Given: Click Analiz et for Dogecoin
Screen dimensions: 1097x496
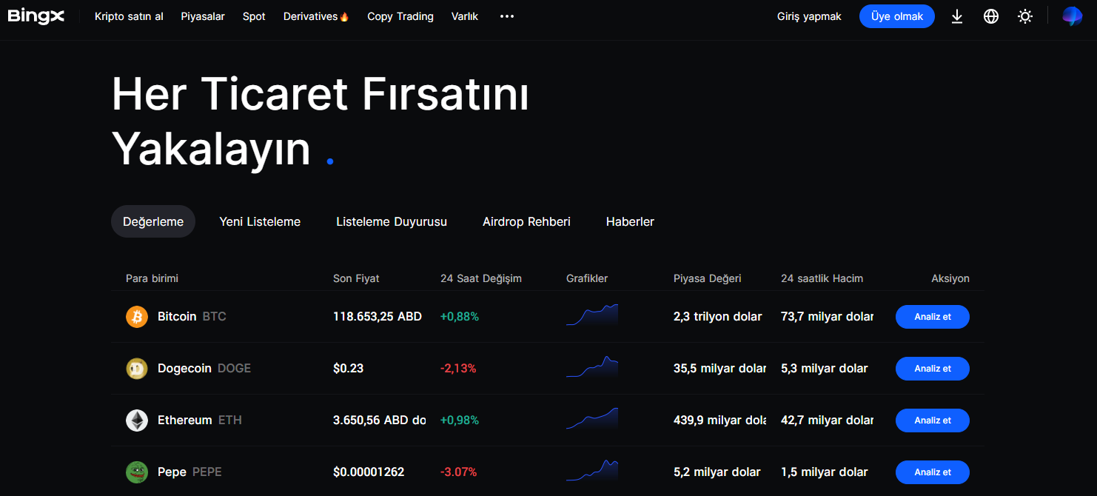Looking at the screenshot, I should pyautogui.click(x=933, y=369).
